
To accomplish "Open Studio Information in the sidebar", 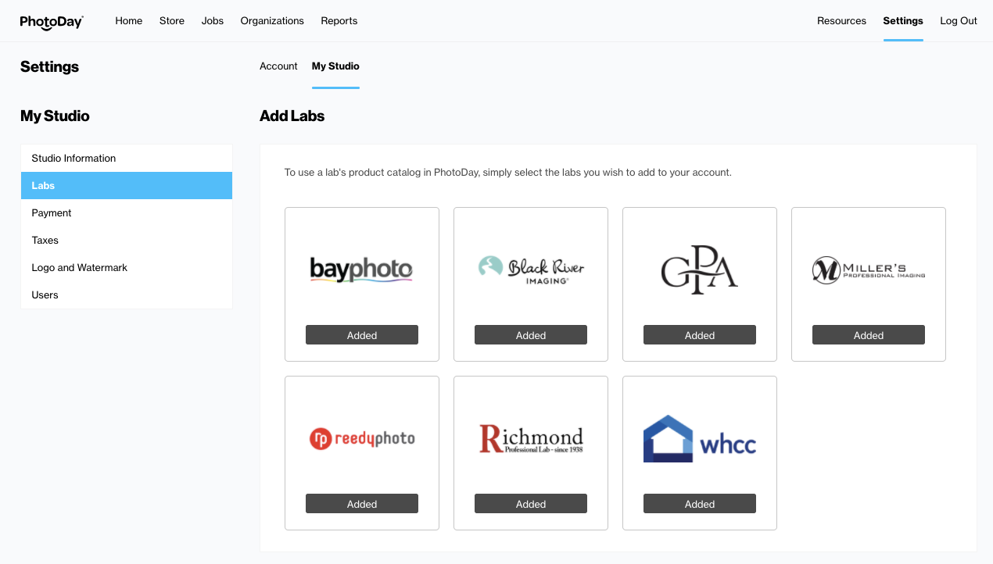I will point(127,158).
